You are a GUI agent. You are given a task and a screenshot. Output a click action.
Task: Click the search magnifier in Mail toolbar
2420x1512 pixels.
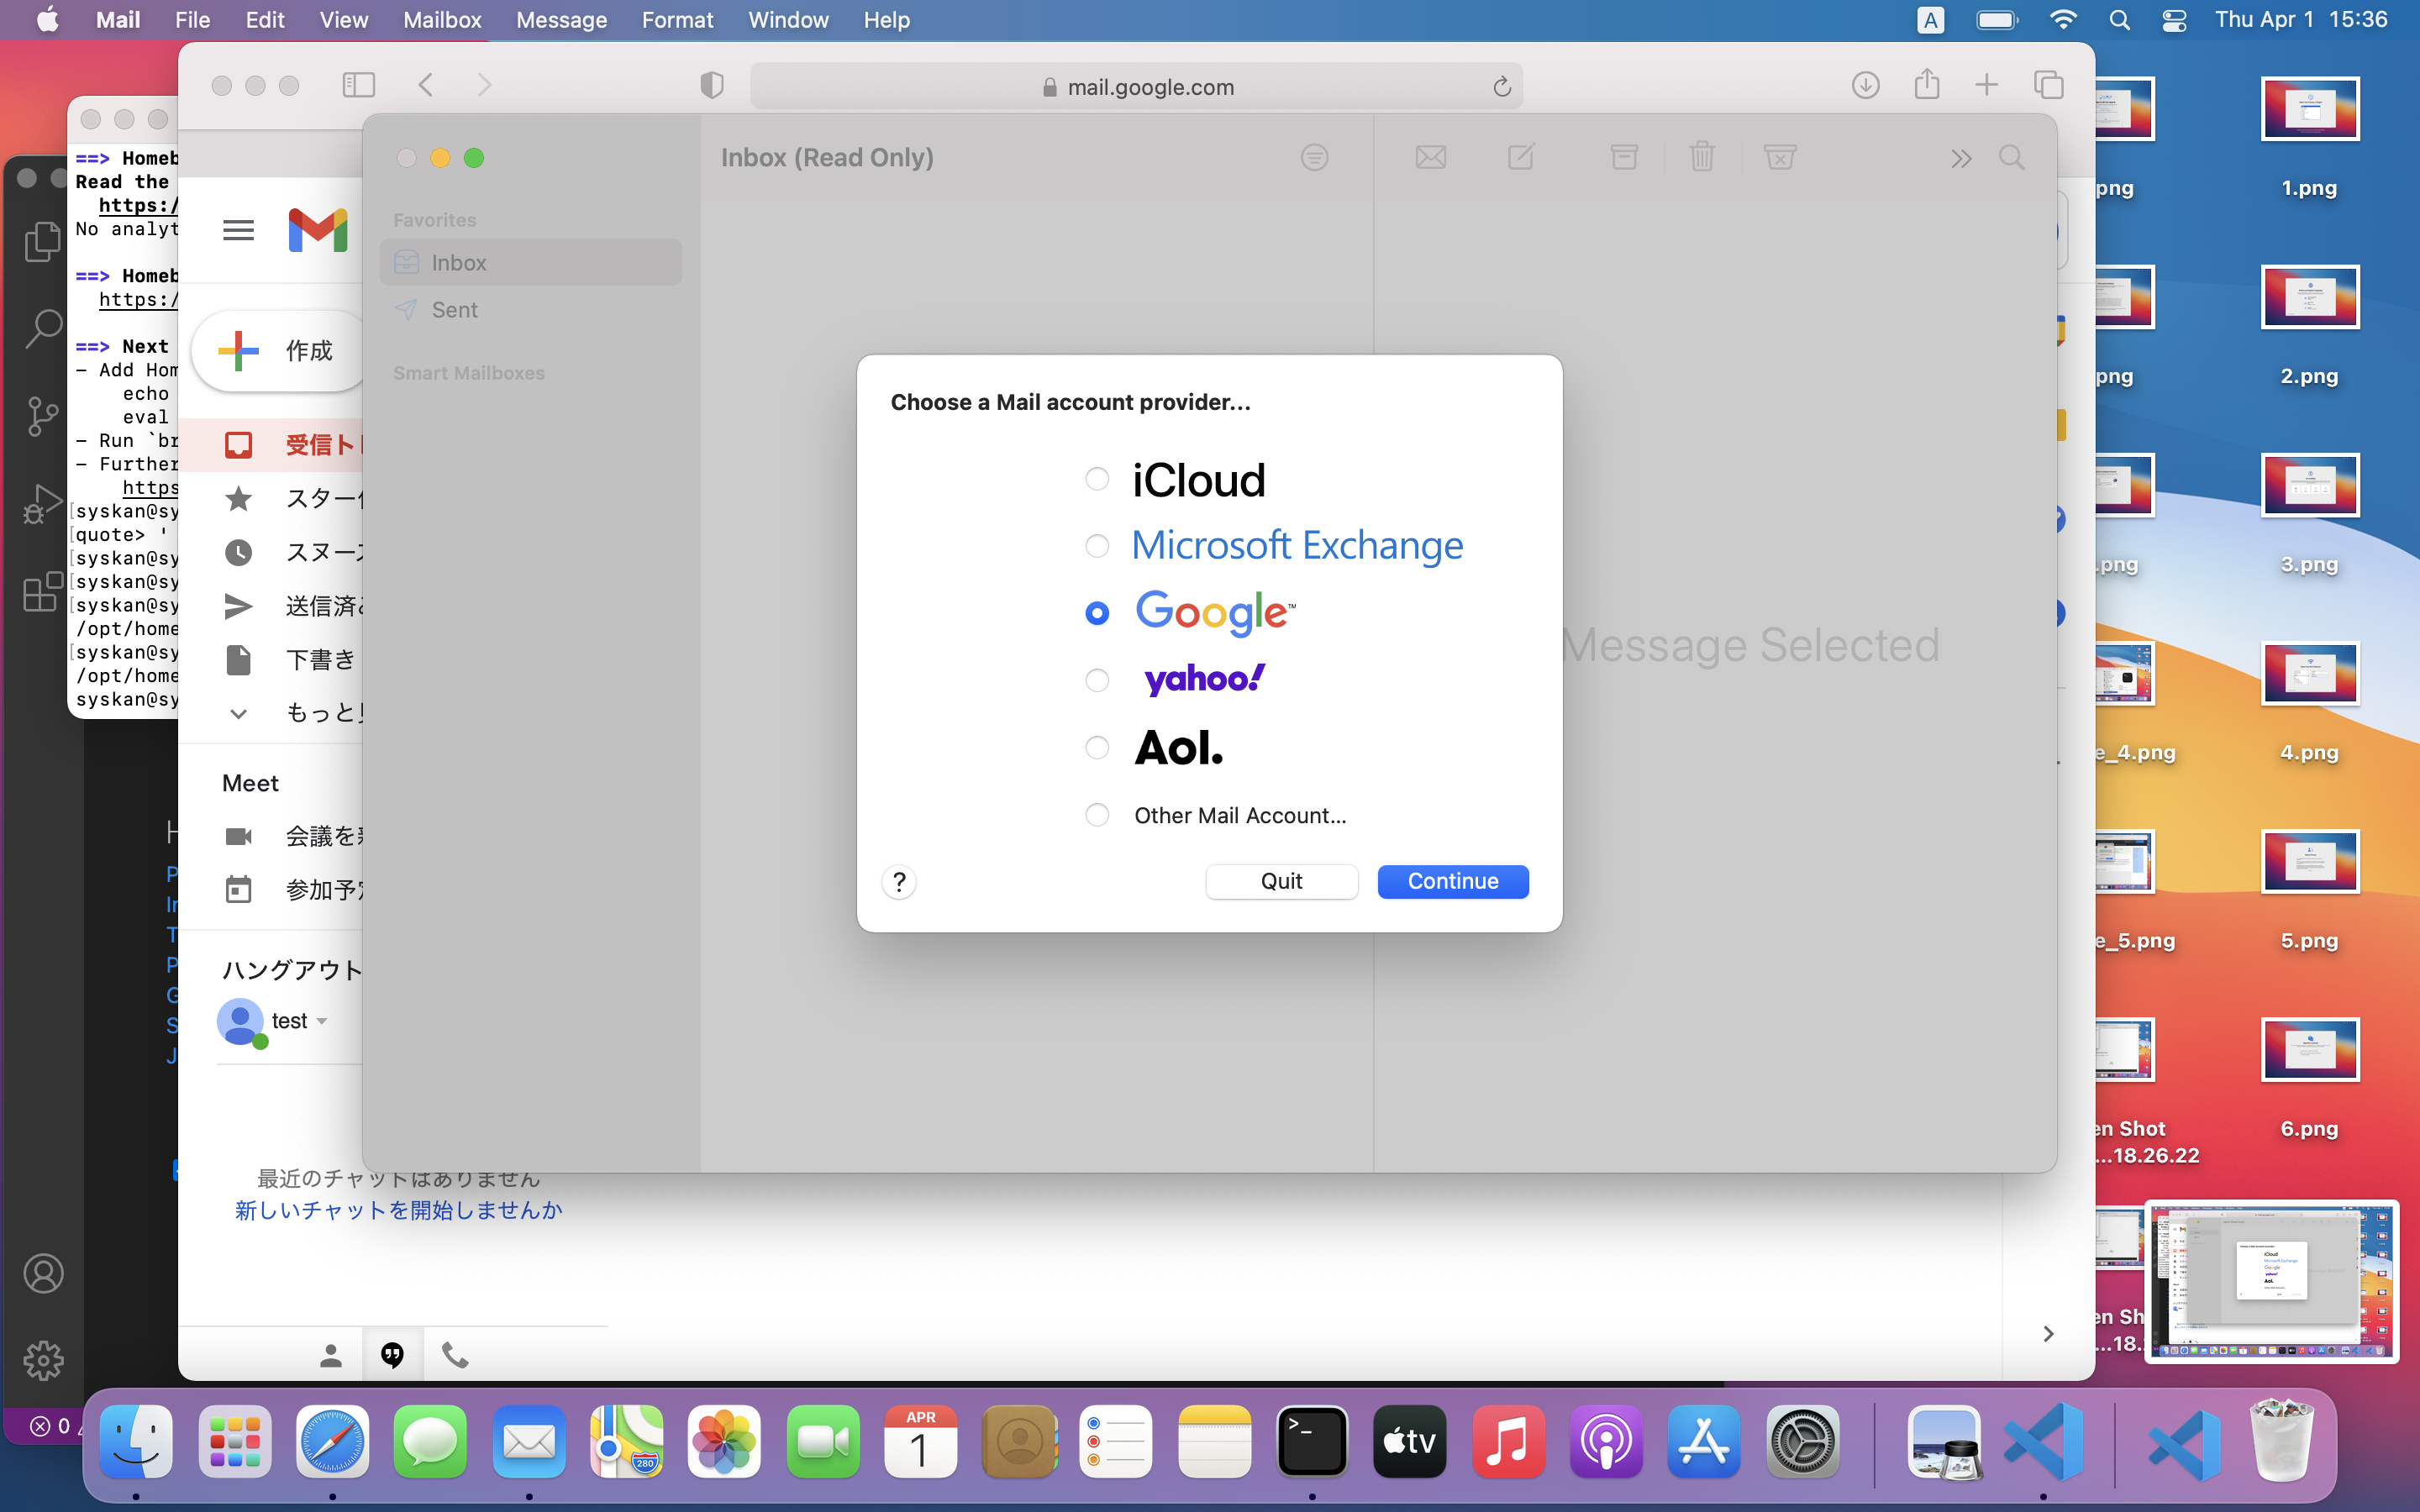pos(2011,157)
